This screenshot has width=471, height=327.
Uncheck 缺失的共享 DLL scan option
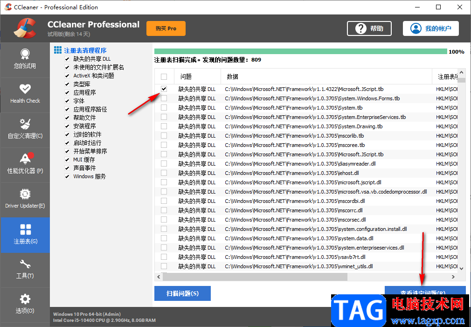pyautogui.click(x=67, y=59)
